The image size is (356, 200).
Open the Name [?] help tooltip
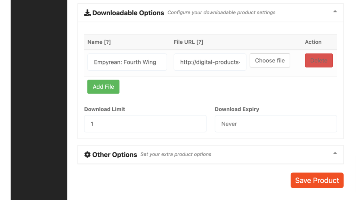pyautogui.click(x=107, y=42)
